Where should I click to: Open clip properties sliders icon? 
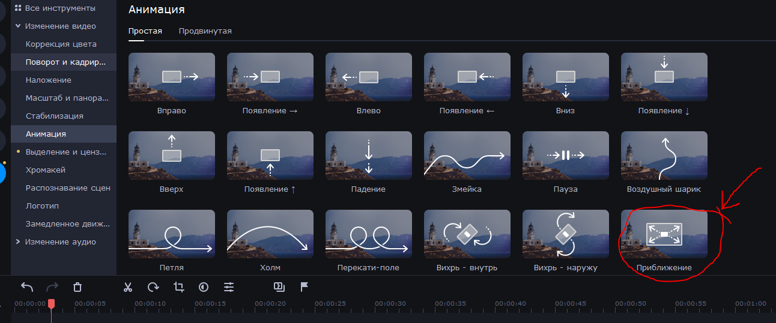tap(229, 287)
